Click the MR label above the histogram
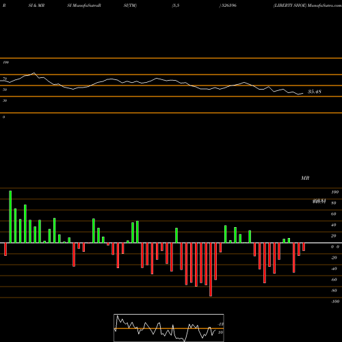The width and height of the screenshot is (342, 342). pos(305,178)
